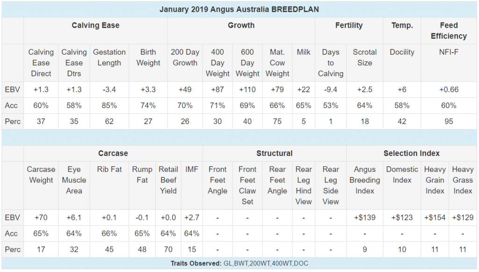Click the Heavy Grass Index value "+$129"
Screen dimensions: 479x272
[x=463, y=218]
